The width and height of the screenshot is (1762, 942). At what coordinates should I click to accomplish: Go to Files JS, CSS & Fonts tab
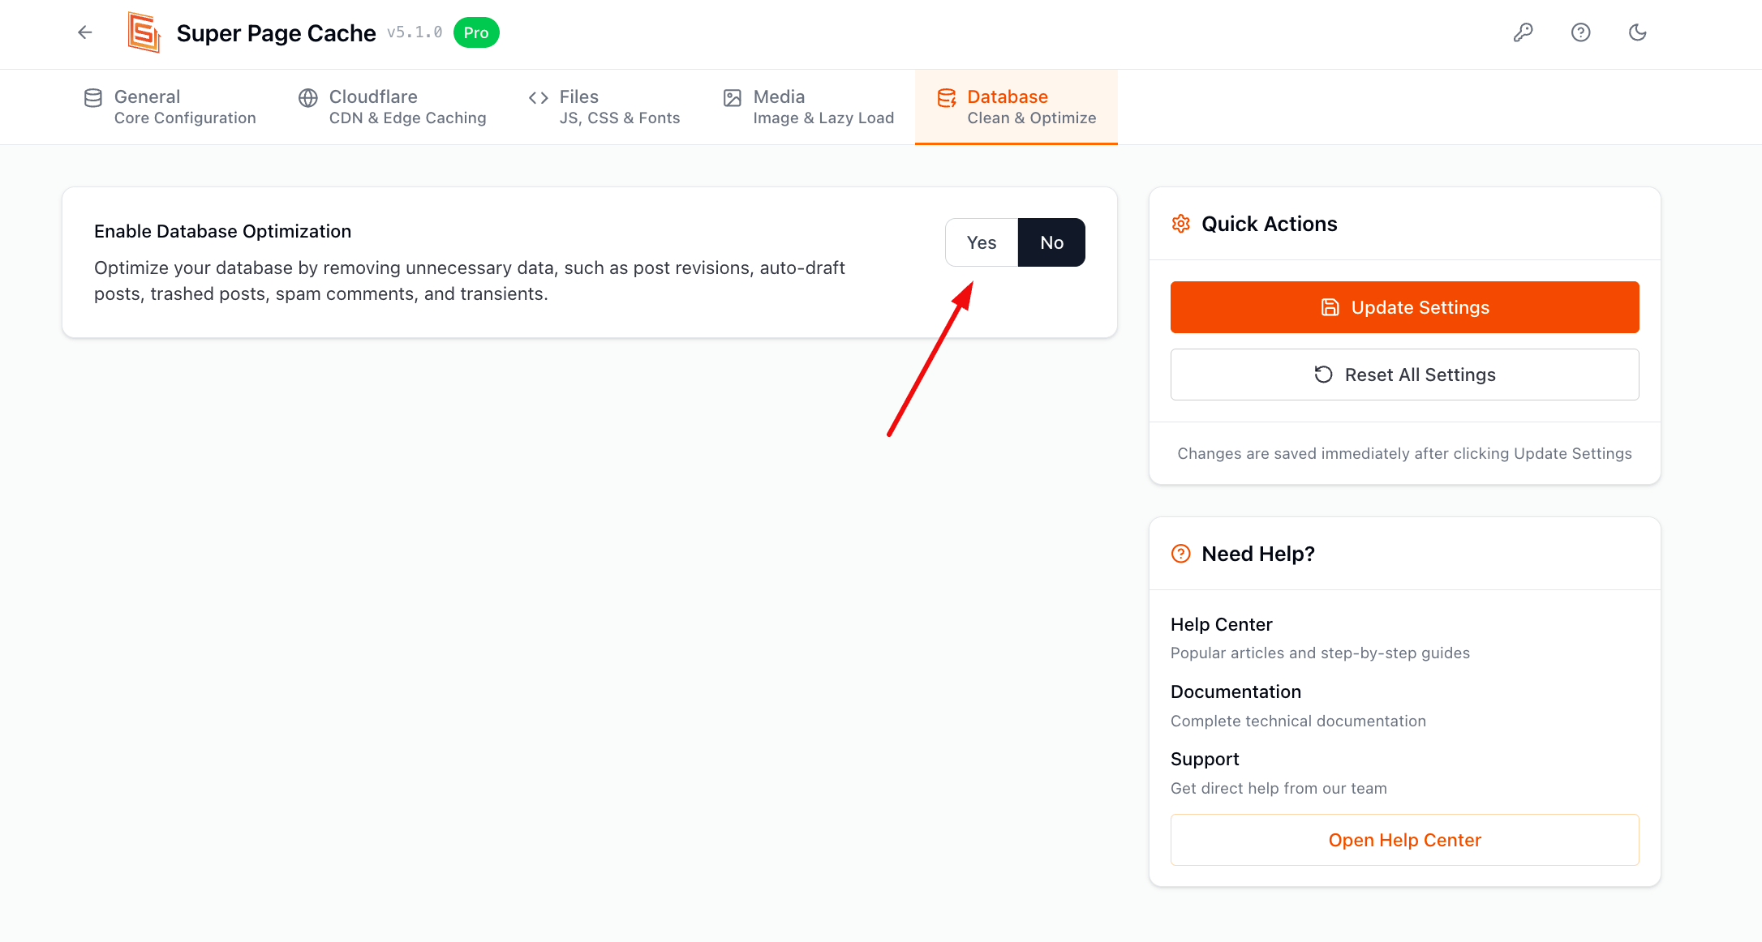pyautogui.click(x=604, y=107)
